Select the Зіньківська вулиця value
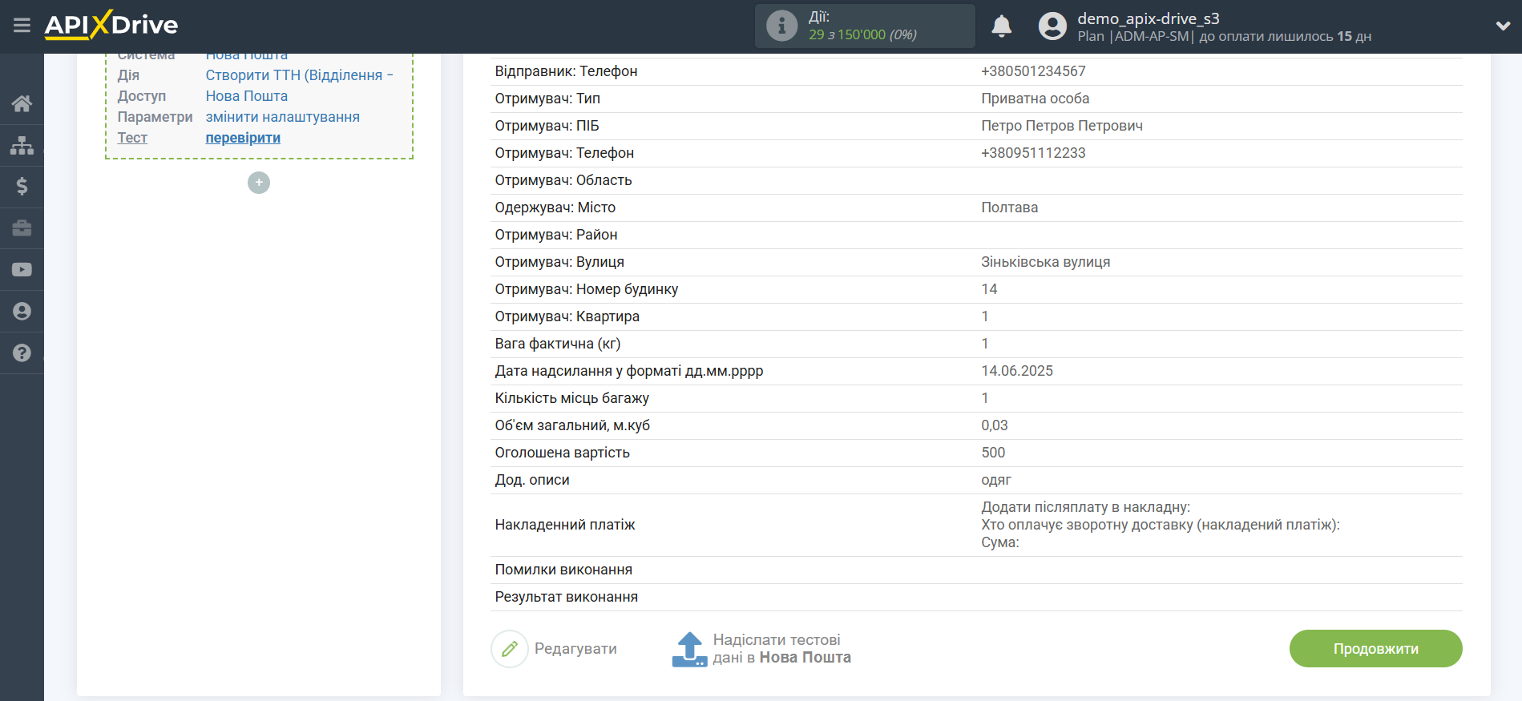 (x=1045, y=262)
